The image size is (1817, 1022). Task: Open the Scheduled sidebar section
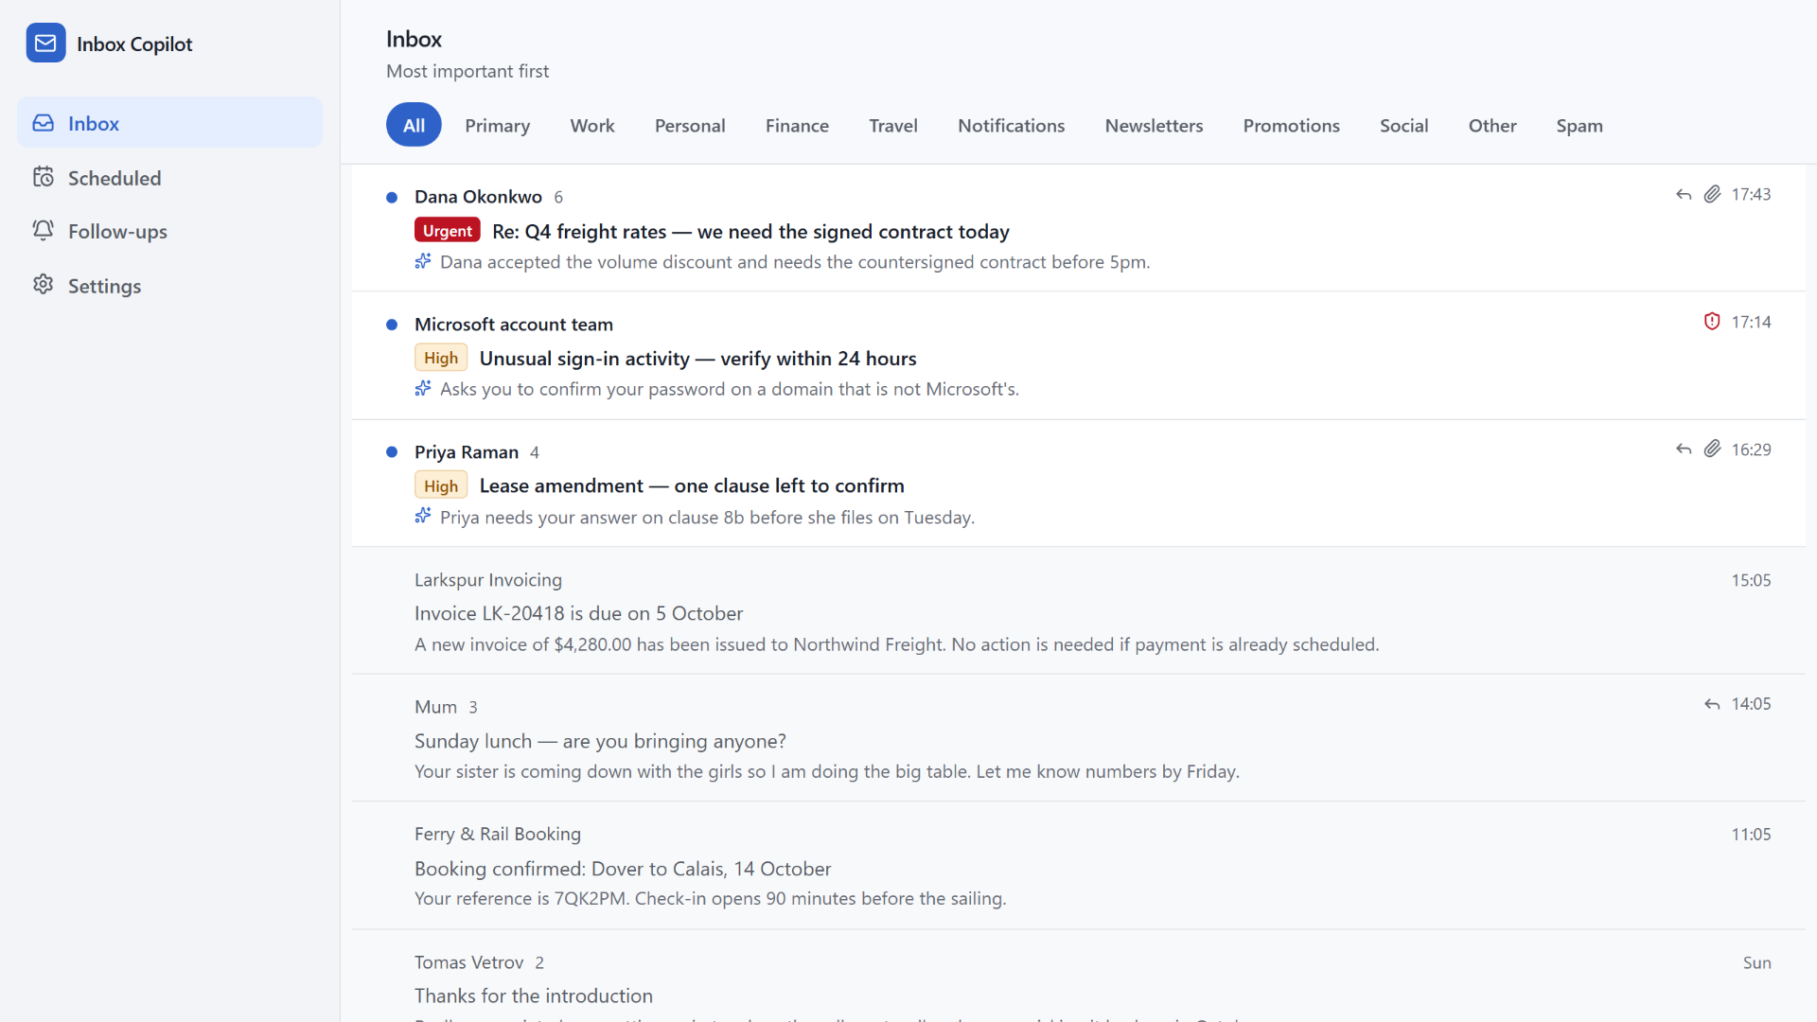click(169, 178)
